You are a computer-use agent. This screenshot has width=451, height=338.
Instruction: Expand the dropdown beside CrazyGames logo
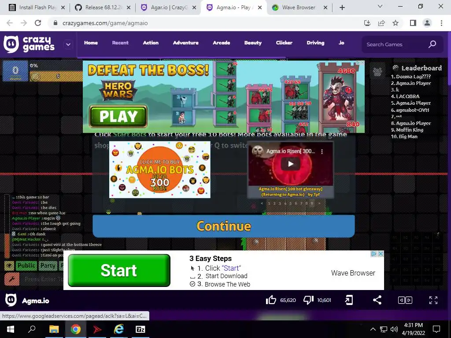(68, 44)
